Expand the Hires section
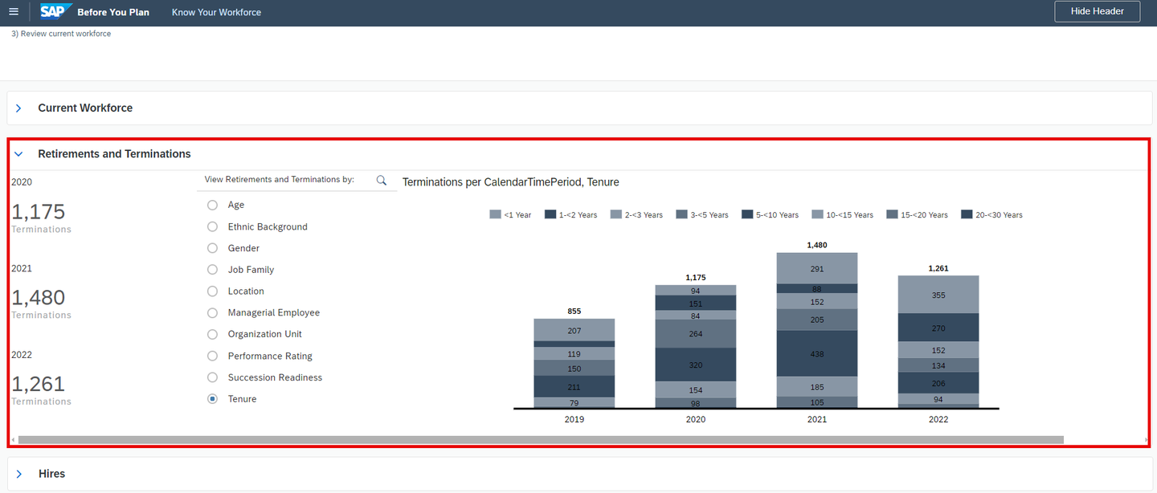 coord(18,474)
